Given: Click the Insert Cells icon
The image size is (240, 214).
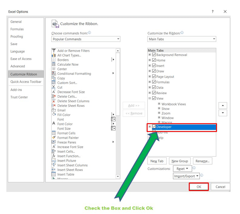Looking at the screenshot, I should [54, 151].
